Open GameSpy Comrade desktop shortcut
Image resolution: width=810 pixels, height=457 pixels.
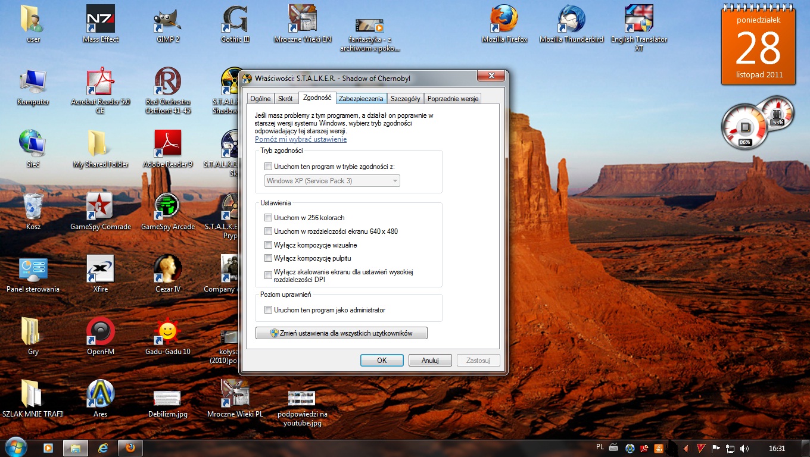coord(101,211)
